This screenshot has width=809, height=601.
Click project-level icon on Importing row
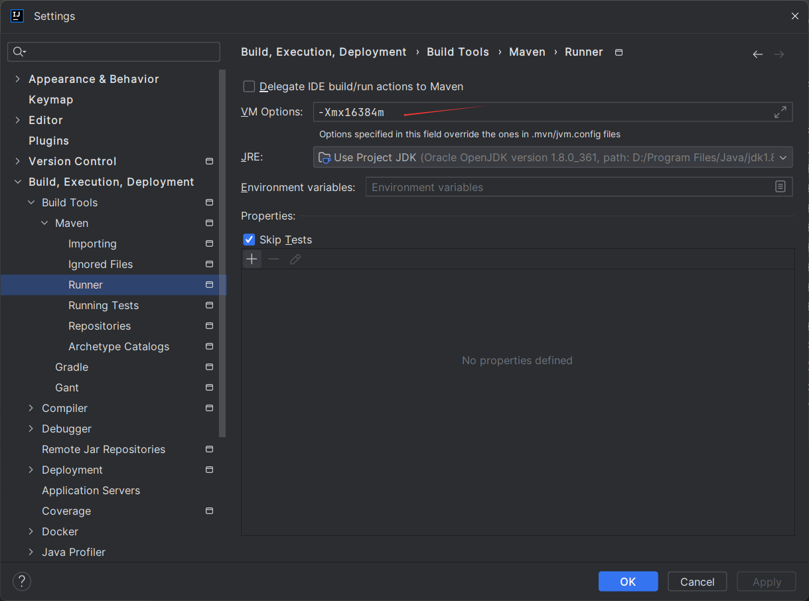click(209, 243)
